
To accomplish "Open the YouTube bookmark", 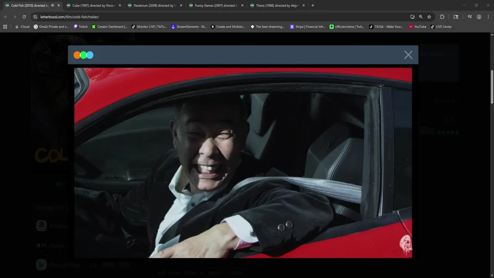I will click(x=418, y=27).
